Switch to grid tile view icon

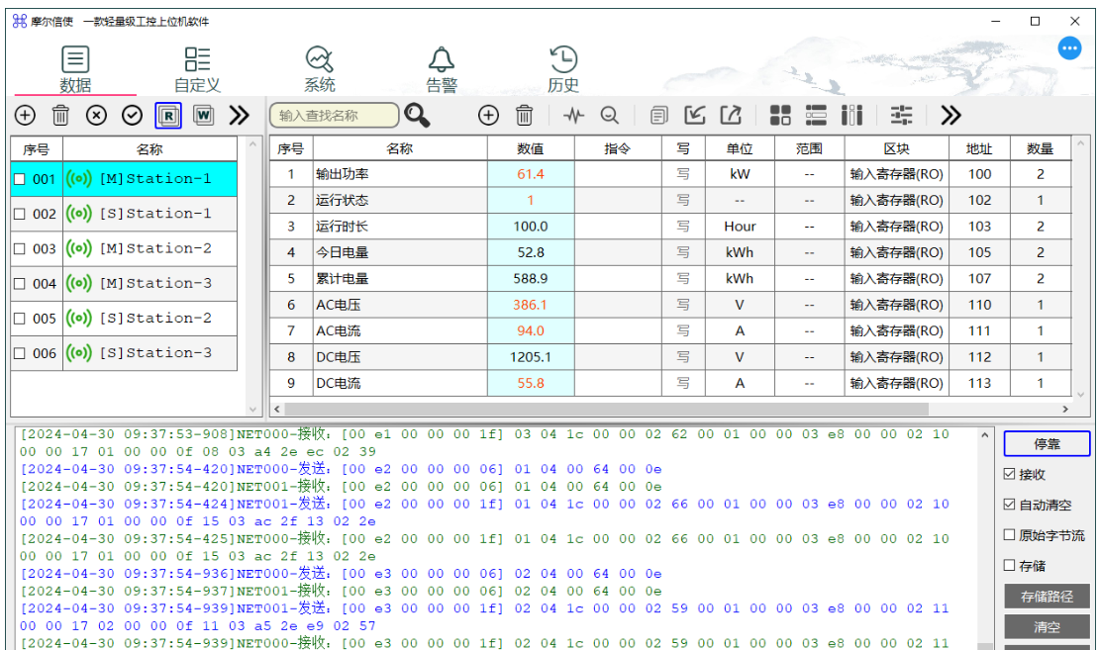[x=780, y=115]
